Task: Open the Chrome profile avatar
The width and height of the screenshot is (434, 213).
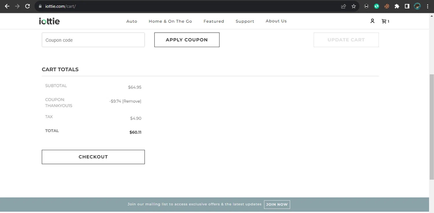Action: click(x=417, y=6)
